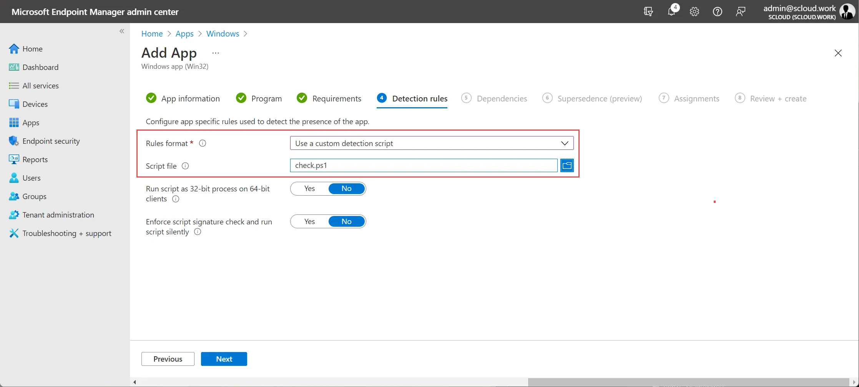The width and height of the screenshot is (859, 387).
Task: Browse for script file folder icon
Action: (x=567, y=165)
